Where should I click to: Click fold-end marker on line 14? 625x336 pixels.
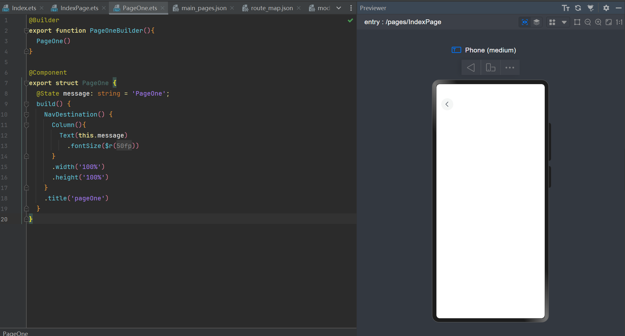[x=26, y=156]
